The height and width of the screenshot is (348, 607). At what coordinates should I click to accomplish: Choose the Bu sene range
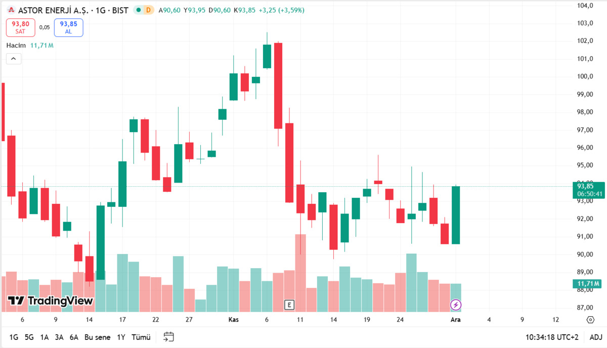click(x=97, y=337)
